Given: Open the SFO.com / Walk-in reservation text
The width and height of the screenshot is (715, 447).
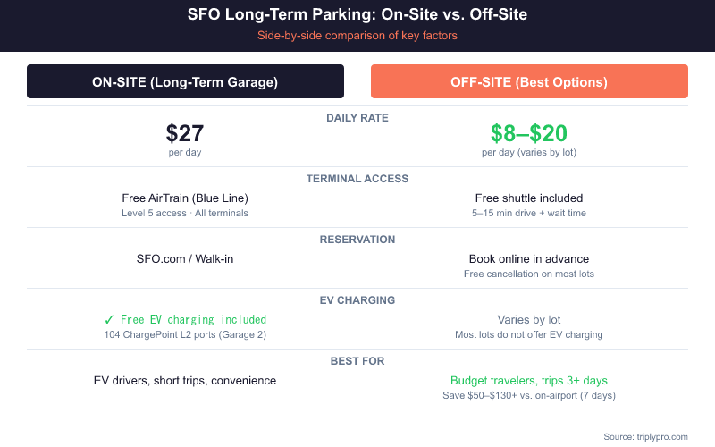Looking at the screenshot, I should pos(185,258).
